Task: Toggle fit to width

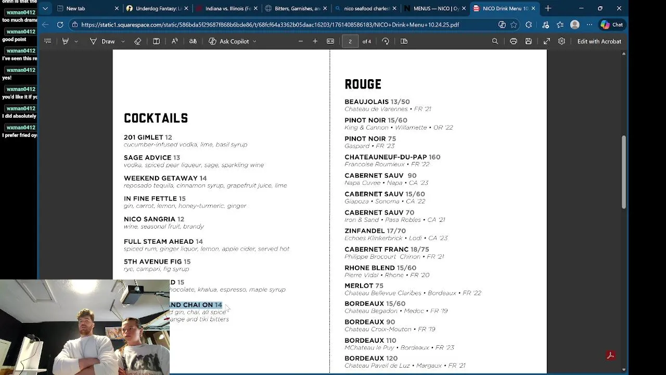Action: pyautogui.click(x=330, y=41)
